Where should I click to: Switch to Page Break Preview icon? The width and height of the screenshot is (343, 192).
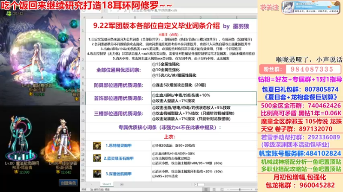pyautogui.click(x=222, y=189)
